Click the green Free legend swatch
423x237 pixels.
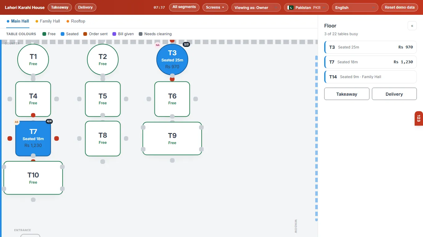click(44, 34)
